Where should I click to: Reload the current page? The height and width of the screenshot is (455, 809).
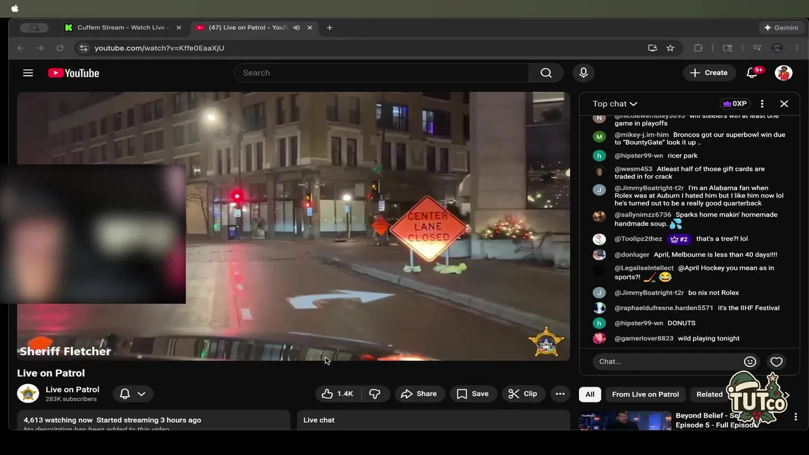point(60,48)
